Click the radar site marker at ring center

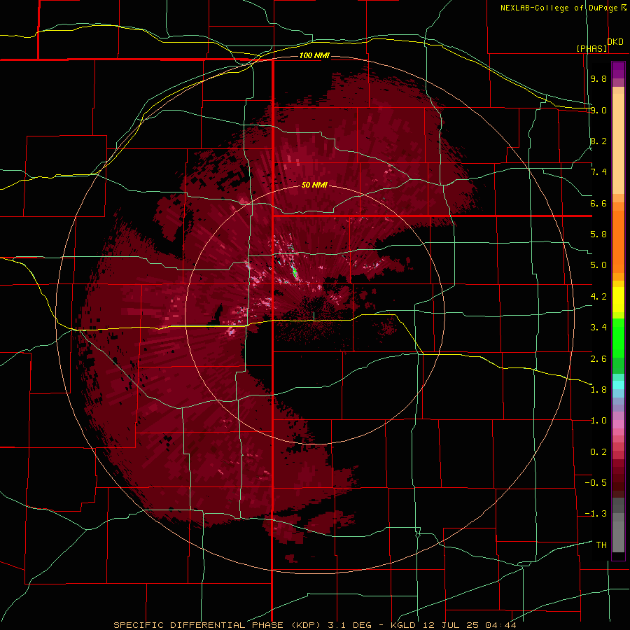point(314,316)
